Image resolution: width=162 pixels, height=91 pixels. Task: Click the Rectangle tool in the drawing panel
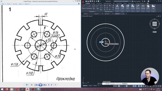pos(101,6)
